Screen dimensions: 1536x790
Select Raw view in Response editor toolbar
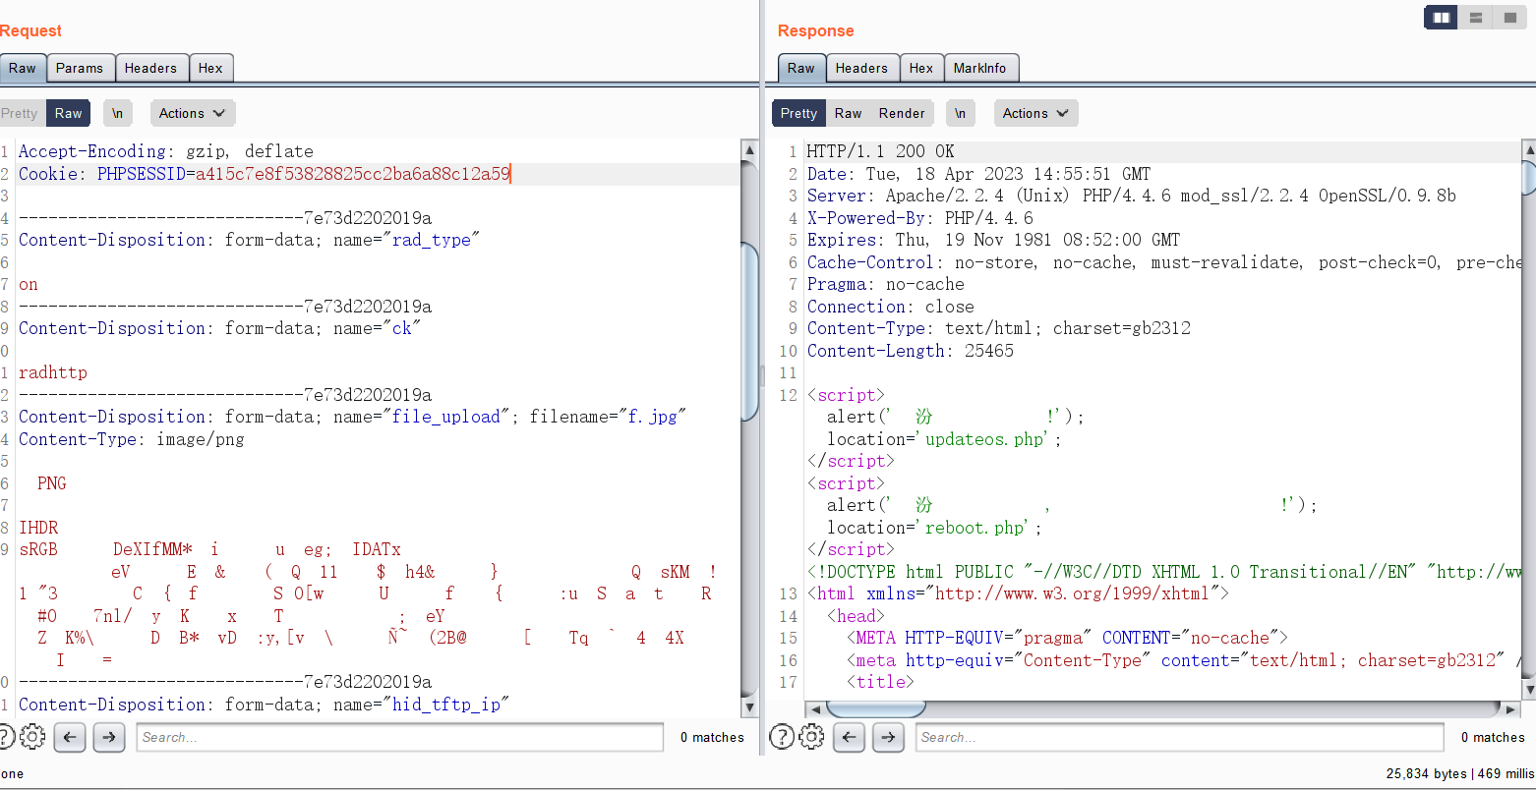848,113
